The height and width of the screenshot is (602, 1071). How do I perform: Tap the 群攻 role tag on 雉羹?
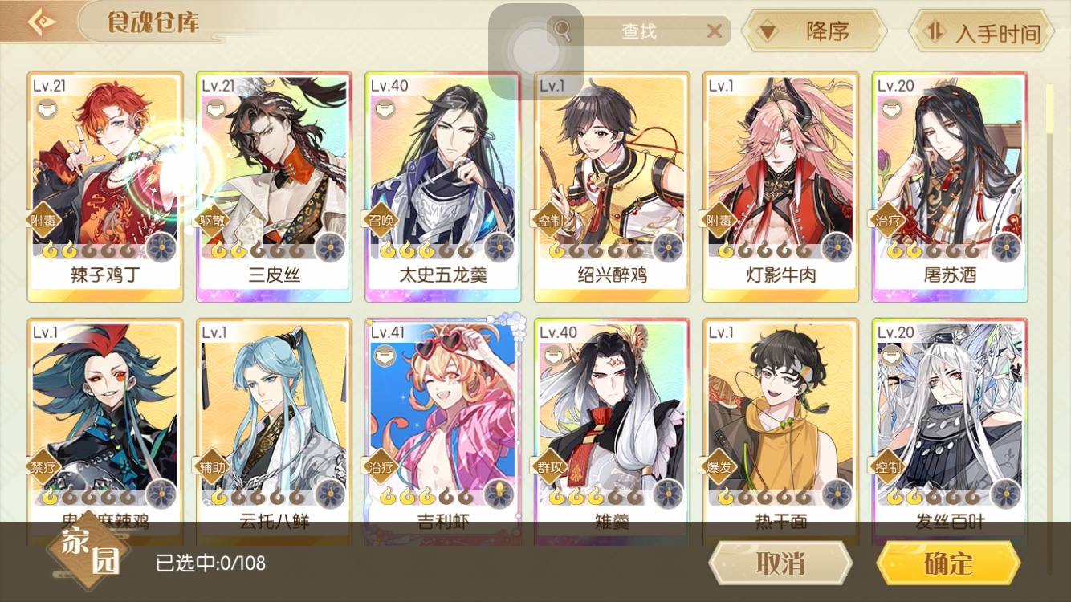552,466
